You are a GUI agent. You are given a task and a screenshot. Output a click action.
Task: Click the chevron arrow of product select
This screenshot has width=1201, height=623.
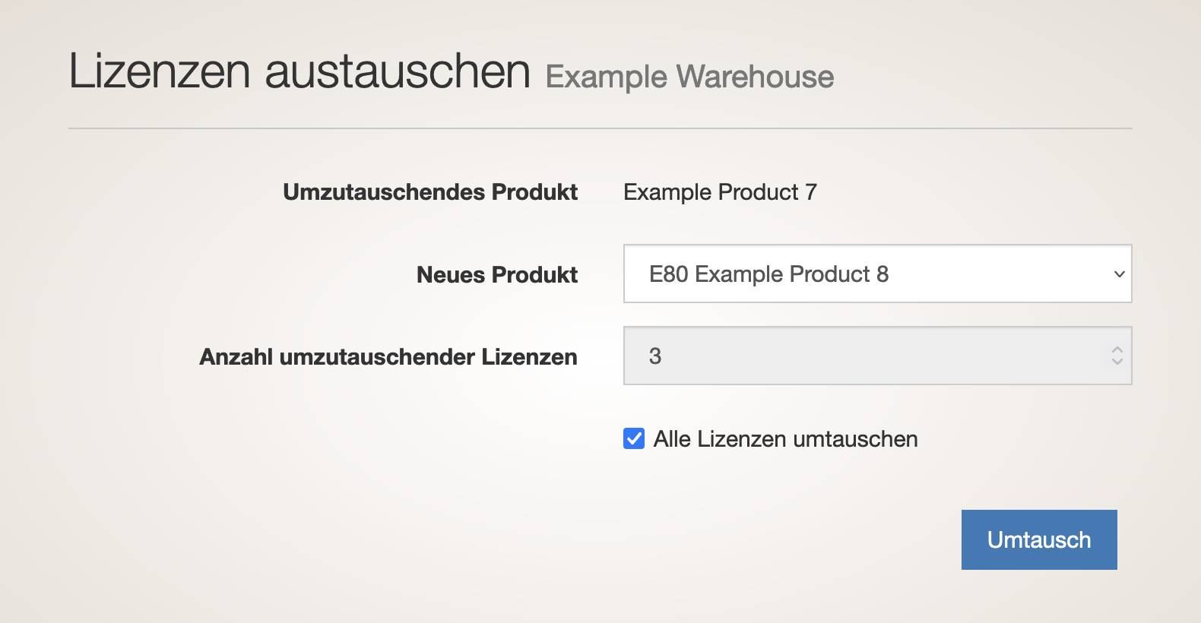(x=1119, y=274)
